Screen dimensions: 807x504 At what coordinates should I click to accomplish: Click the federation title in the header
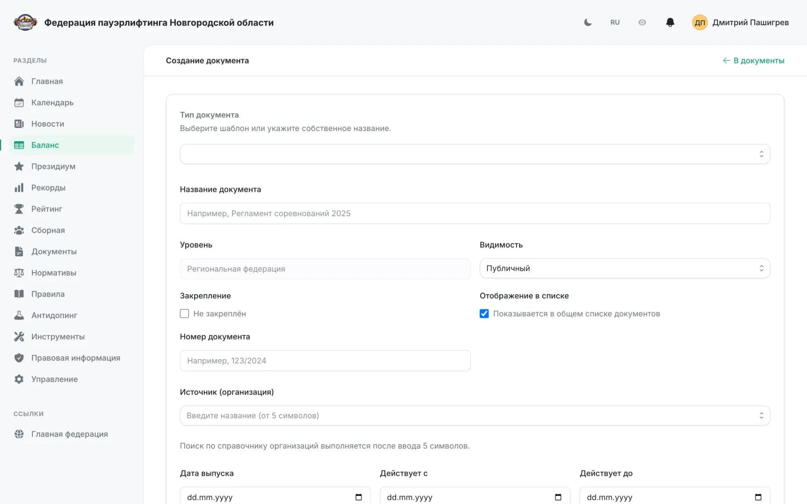pyautogui.click(x=159, y=23)
